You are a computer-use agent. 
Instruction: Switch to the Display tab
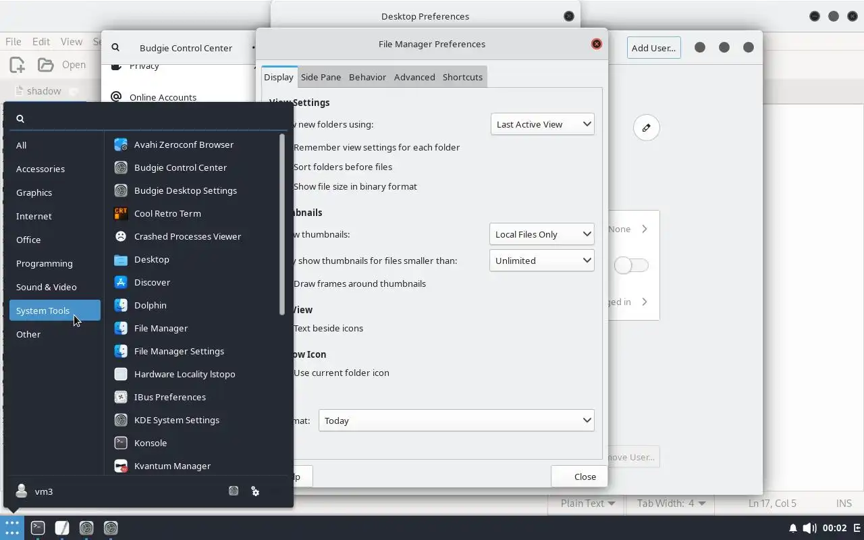279,77
